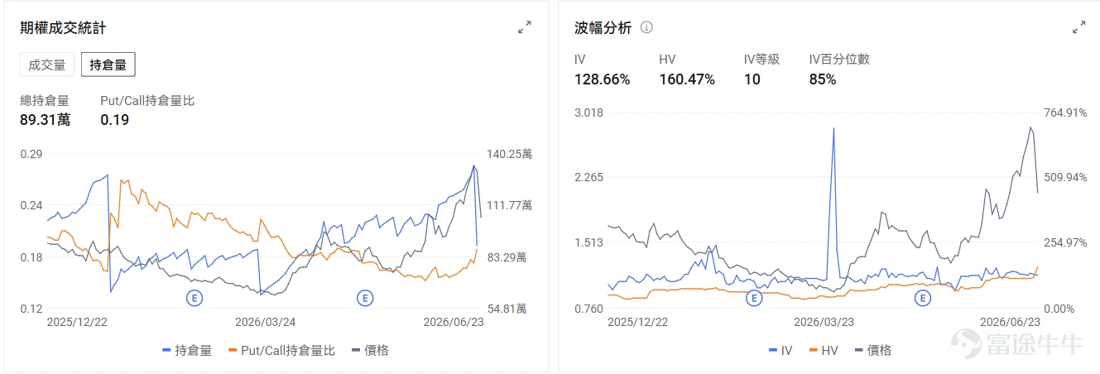Toggle the IV legend series
This screenshot has width=1100, height=374.
pos(781,350)
